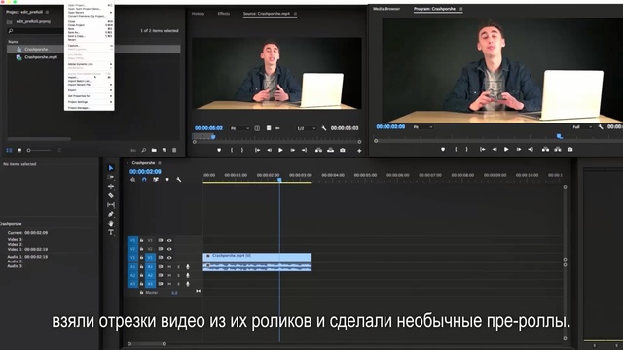Toggle visibility eye for track V3
Image resolution: width=623 pixels, height=350 pixels.
click(x=169, y=240)
